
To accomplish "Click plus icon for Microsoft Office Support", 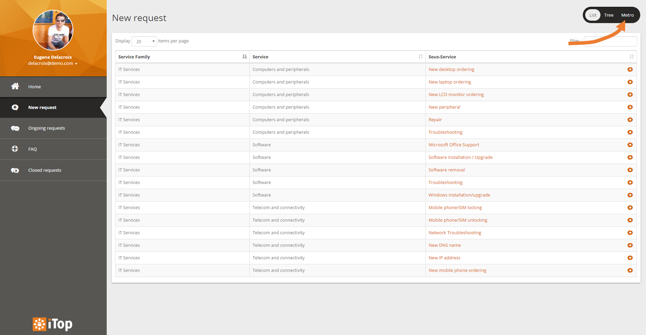I will (x=630, y=145).
